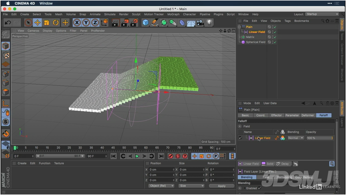The image size is (346, 195).
Task: Toggle enable check for Matrix object
Action: pyautogui.click(x=275, y=37)
